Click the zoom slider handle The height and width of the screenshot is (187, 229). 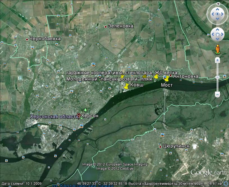[x=217, y=77]
